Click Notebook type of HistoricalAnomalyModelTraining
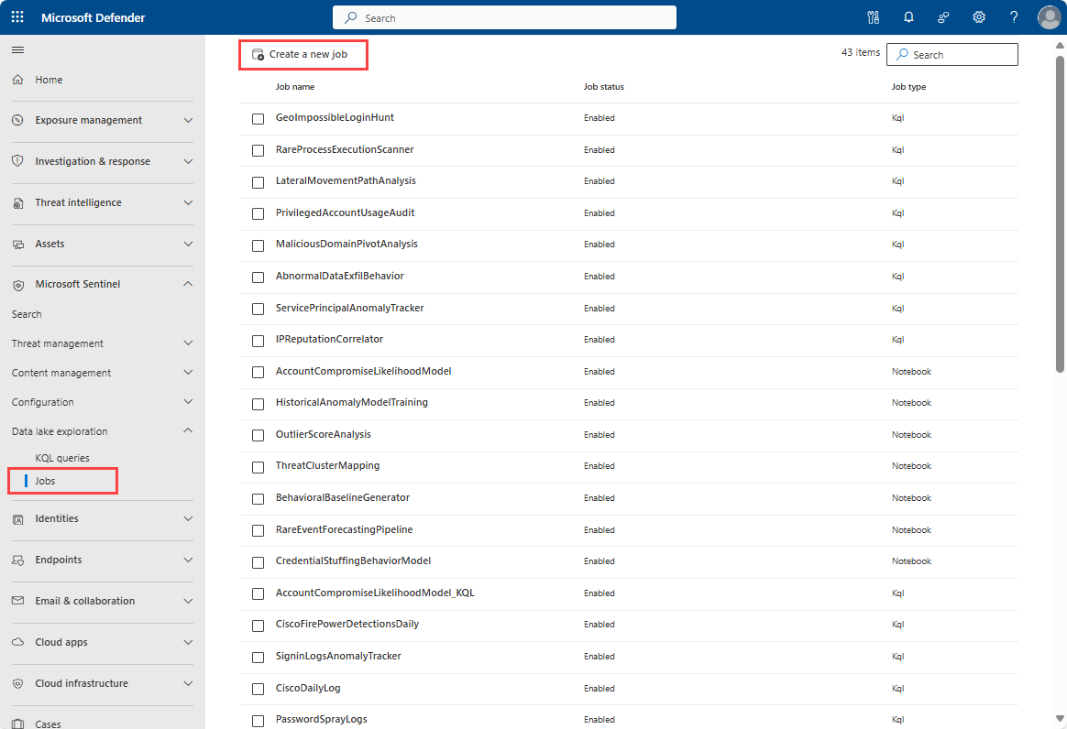Viewport: 1067px width, 729px height. click(911, 403)
